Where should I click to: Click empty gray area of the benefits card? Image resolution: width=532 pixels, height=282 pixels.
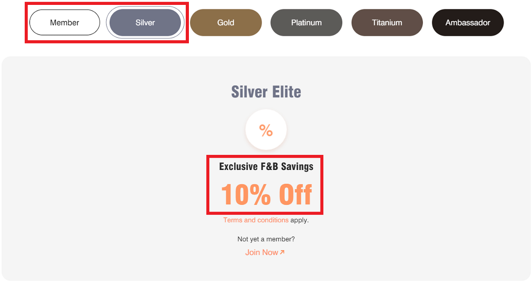[x=111, y=177]
